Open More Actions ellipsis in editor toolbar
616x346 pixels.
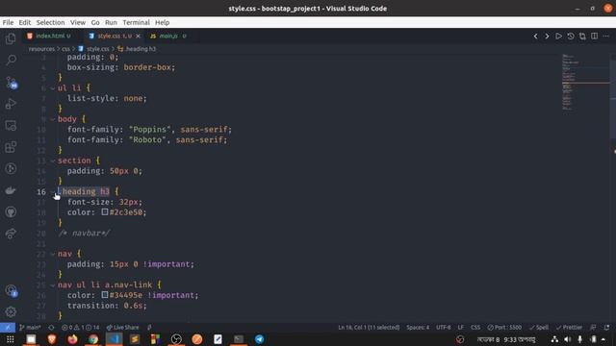(606, 37)
